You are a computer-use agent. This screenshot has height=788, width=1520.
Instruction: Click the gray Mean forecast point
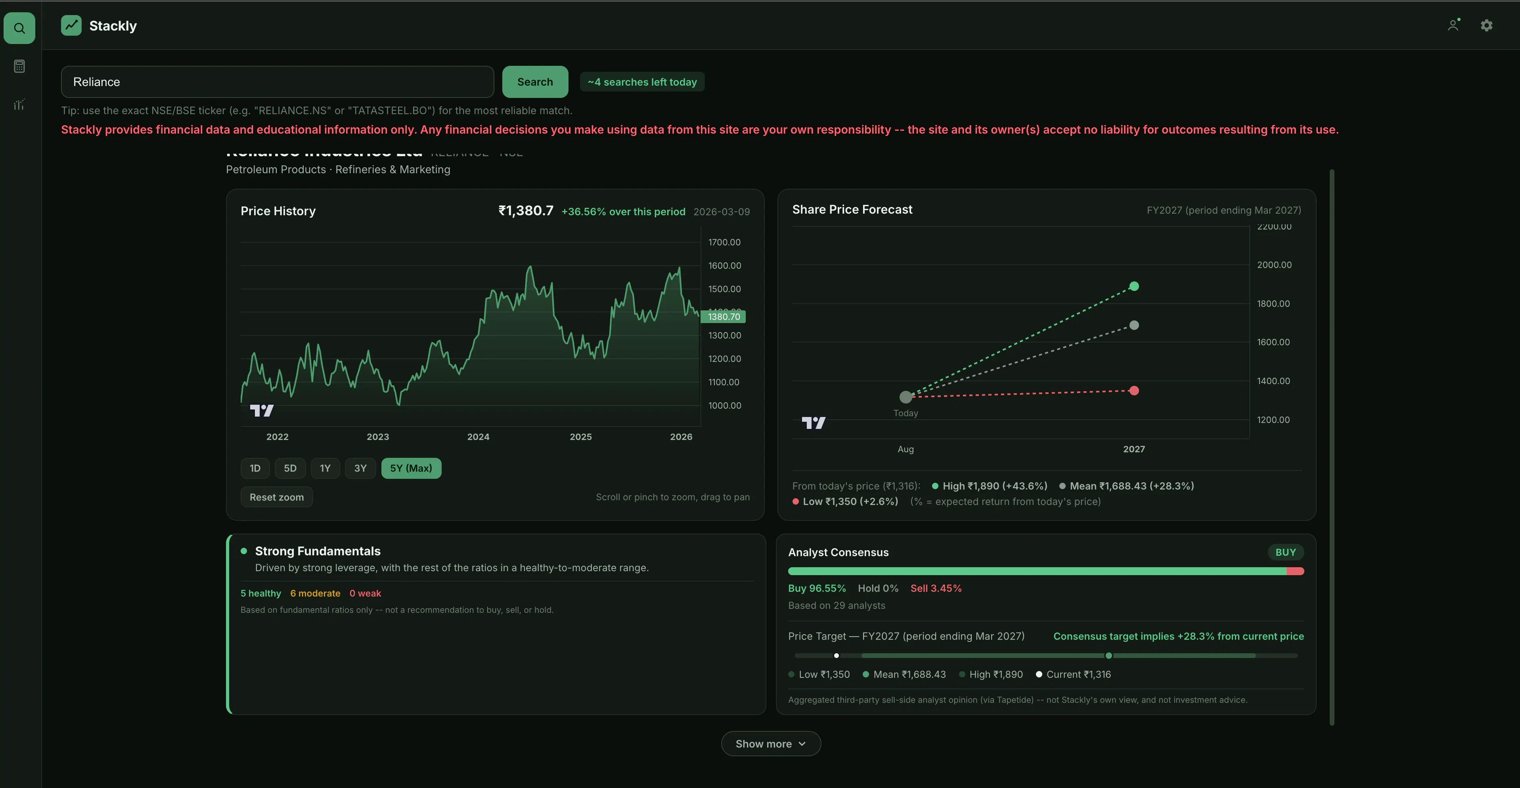click(x=1134, y=325)
